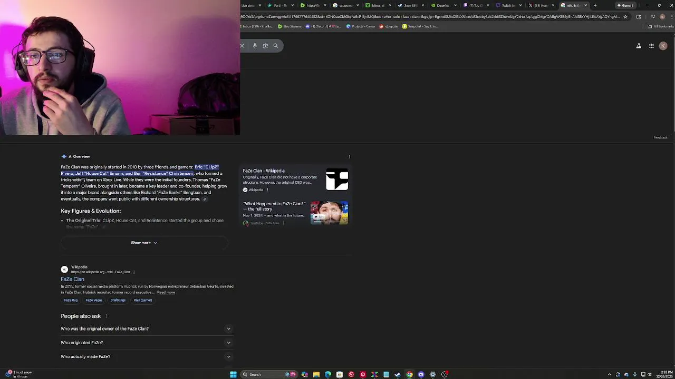Open the weather widget showing snow
This screenshot has width=675, height=379.
tap(19, 374)
